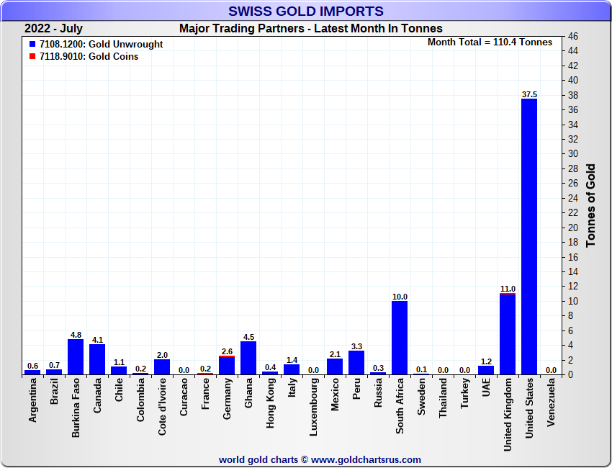This screenshot has height=468, width=612.
Task: Click the United Kingdom bar
Action: click(508, 334)
